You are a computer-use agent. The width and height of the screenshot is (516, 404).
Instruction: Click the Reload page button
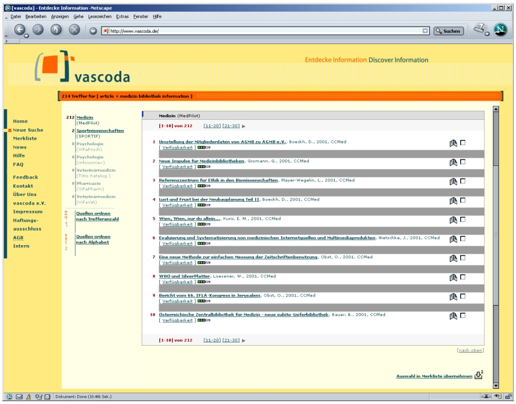click(56, 30)
